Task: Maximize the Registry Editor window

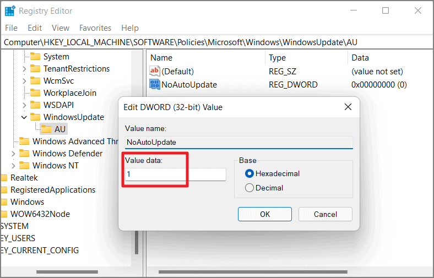Action: point(386,10)
